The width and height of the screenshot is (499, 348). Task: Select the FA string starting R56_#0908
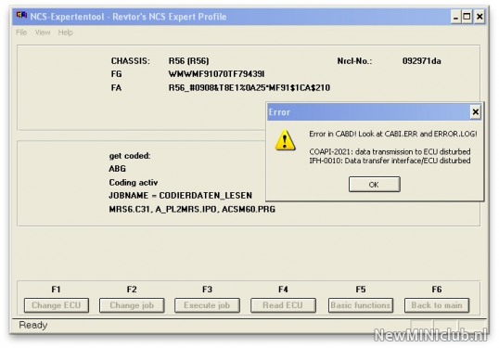[249, 88]
